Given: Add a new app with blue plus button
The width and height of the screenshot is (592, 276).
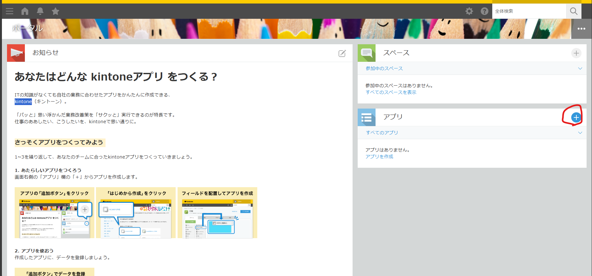Looking at the screenshot, I should coord(576,117).
